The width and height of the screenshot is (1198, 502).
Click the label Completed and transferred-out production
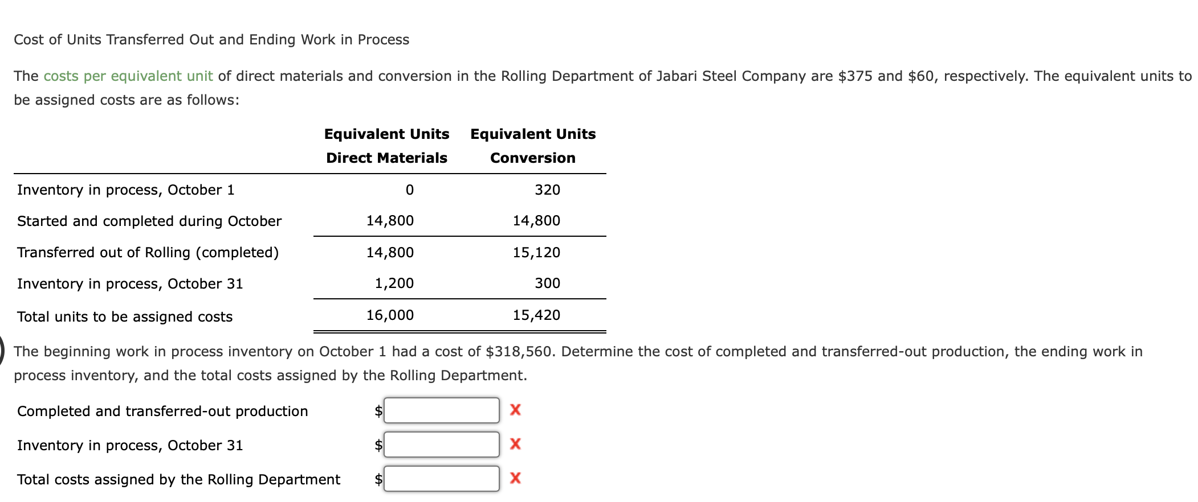[161, 411]
